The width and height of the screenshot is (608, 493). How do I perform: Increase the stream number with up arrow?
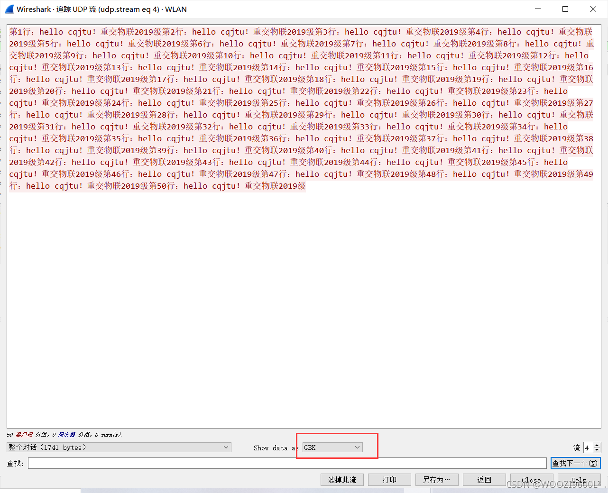tap(597, 445)
